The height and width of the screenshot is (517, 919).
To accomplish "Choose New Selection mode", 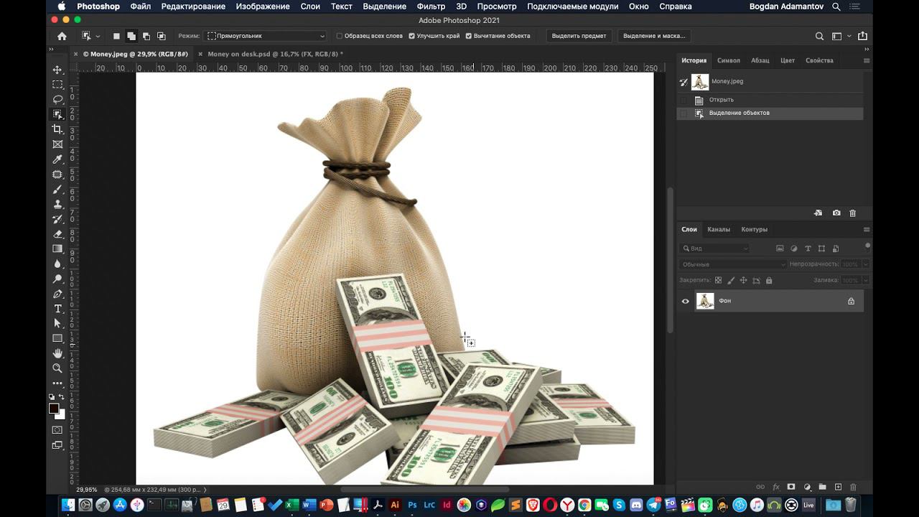I will 116,36.
